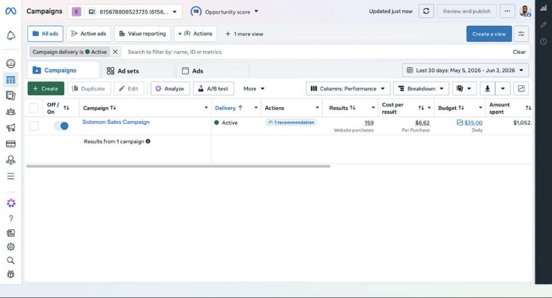Viewport: 552px width, 298px height.
Task: Open Delivery column options arrow
Action: pos(256,108)
